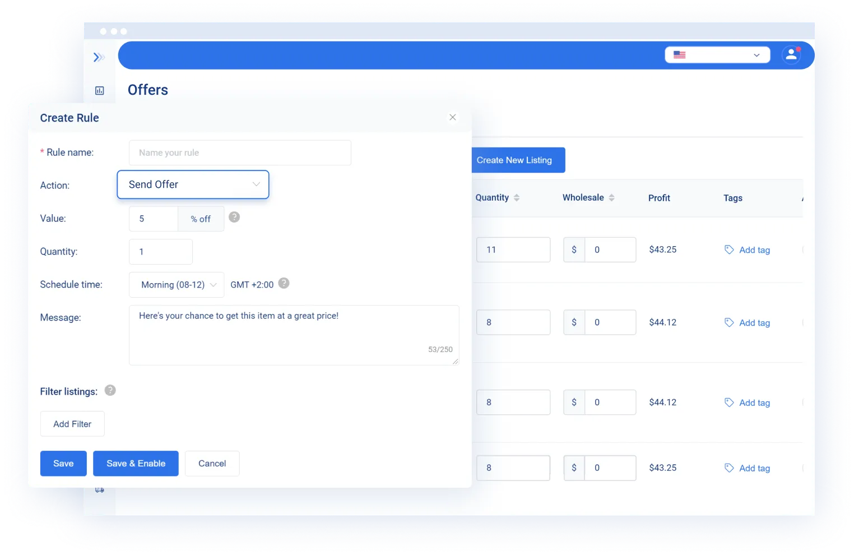Cancel the Create Rule dialog
854x555 pixels.
click(x=212, y=464)
